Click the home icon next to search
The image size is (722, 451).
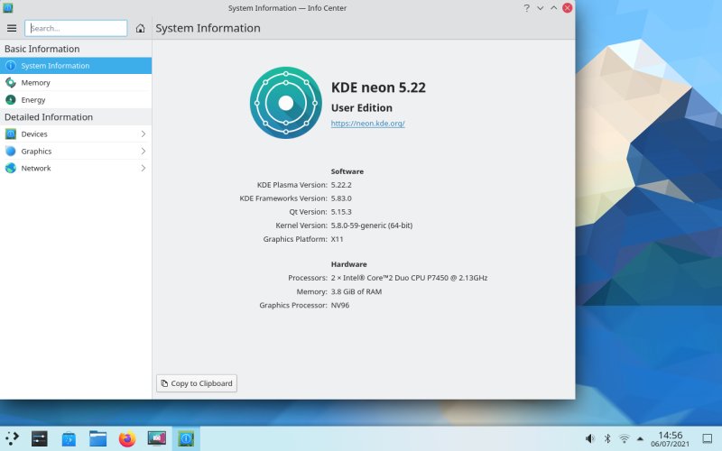pos(141,29)
